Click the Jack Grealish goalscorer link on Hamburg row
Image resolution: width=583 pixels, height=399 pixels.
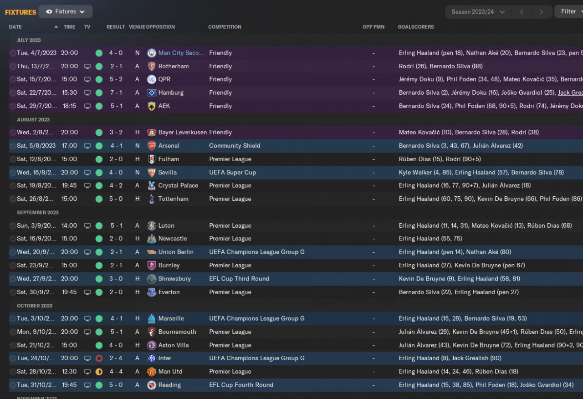point(570,92)
